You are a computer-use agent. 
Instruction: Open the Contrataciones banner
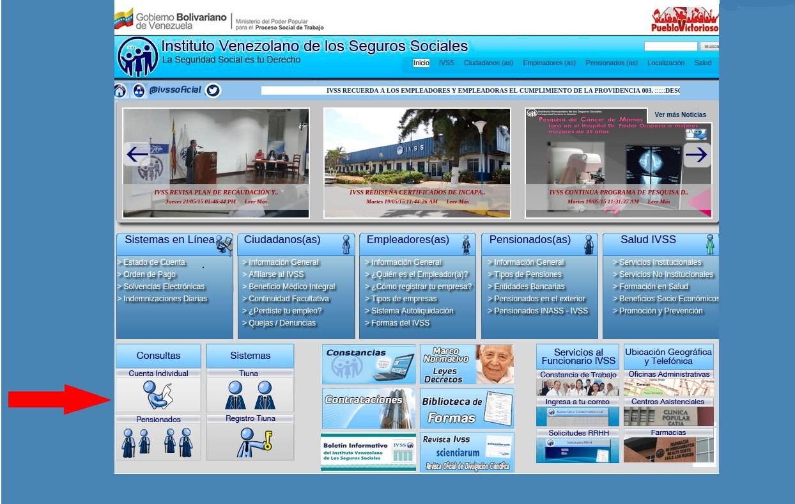click(369, 408)
